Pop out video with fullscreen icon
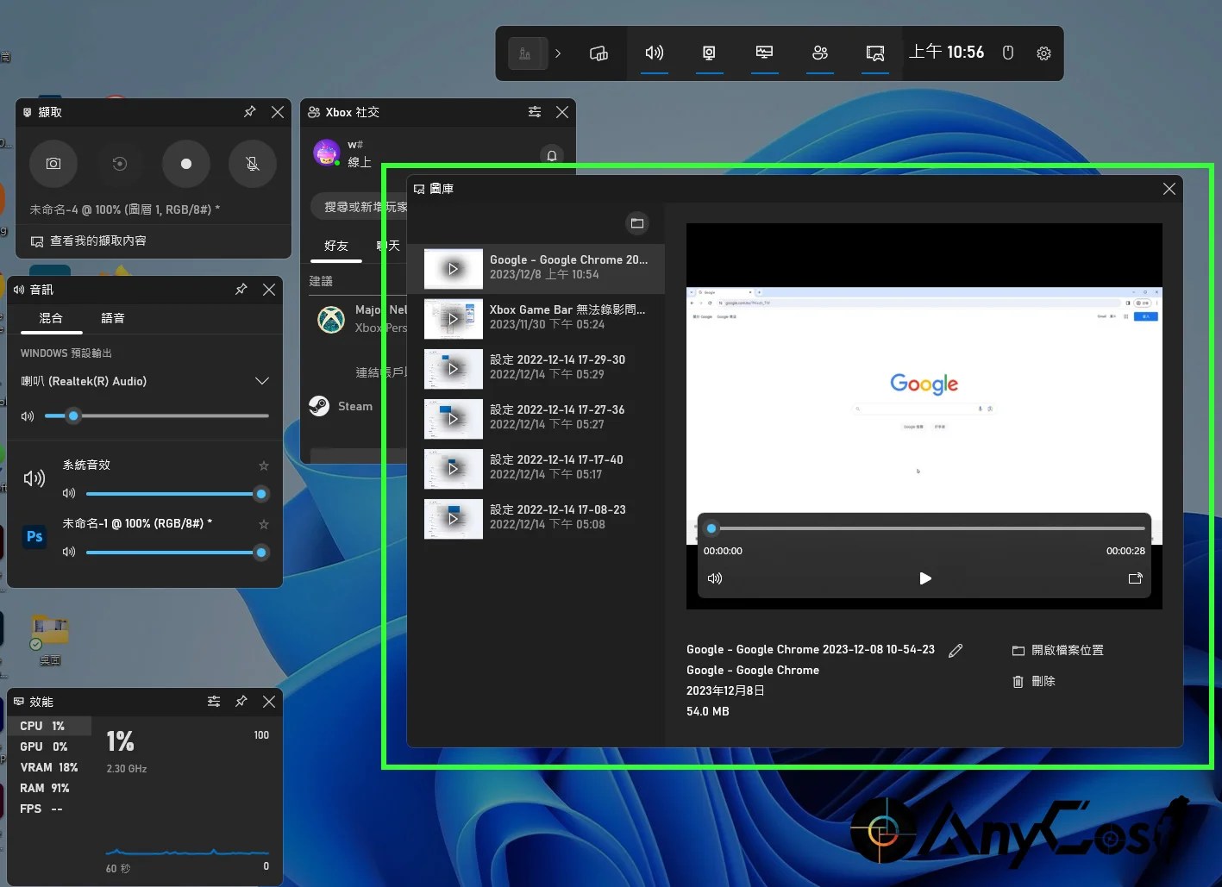 click(1136, 578)
